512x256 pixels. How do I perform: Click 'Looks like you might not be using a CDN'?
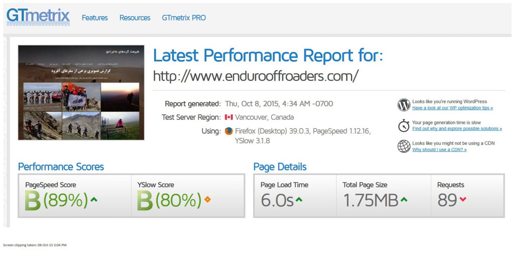[453, 143]
